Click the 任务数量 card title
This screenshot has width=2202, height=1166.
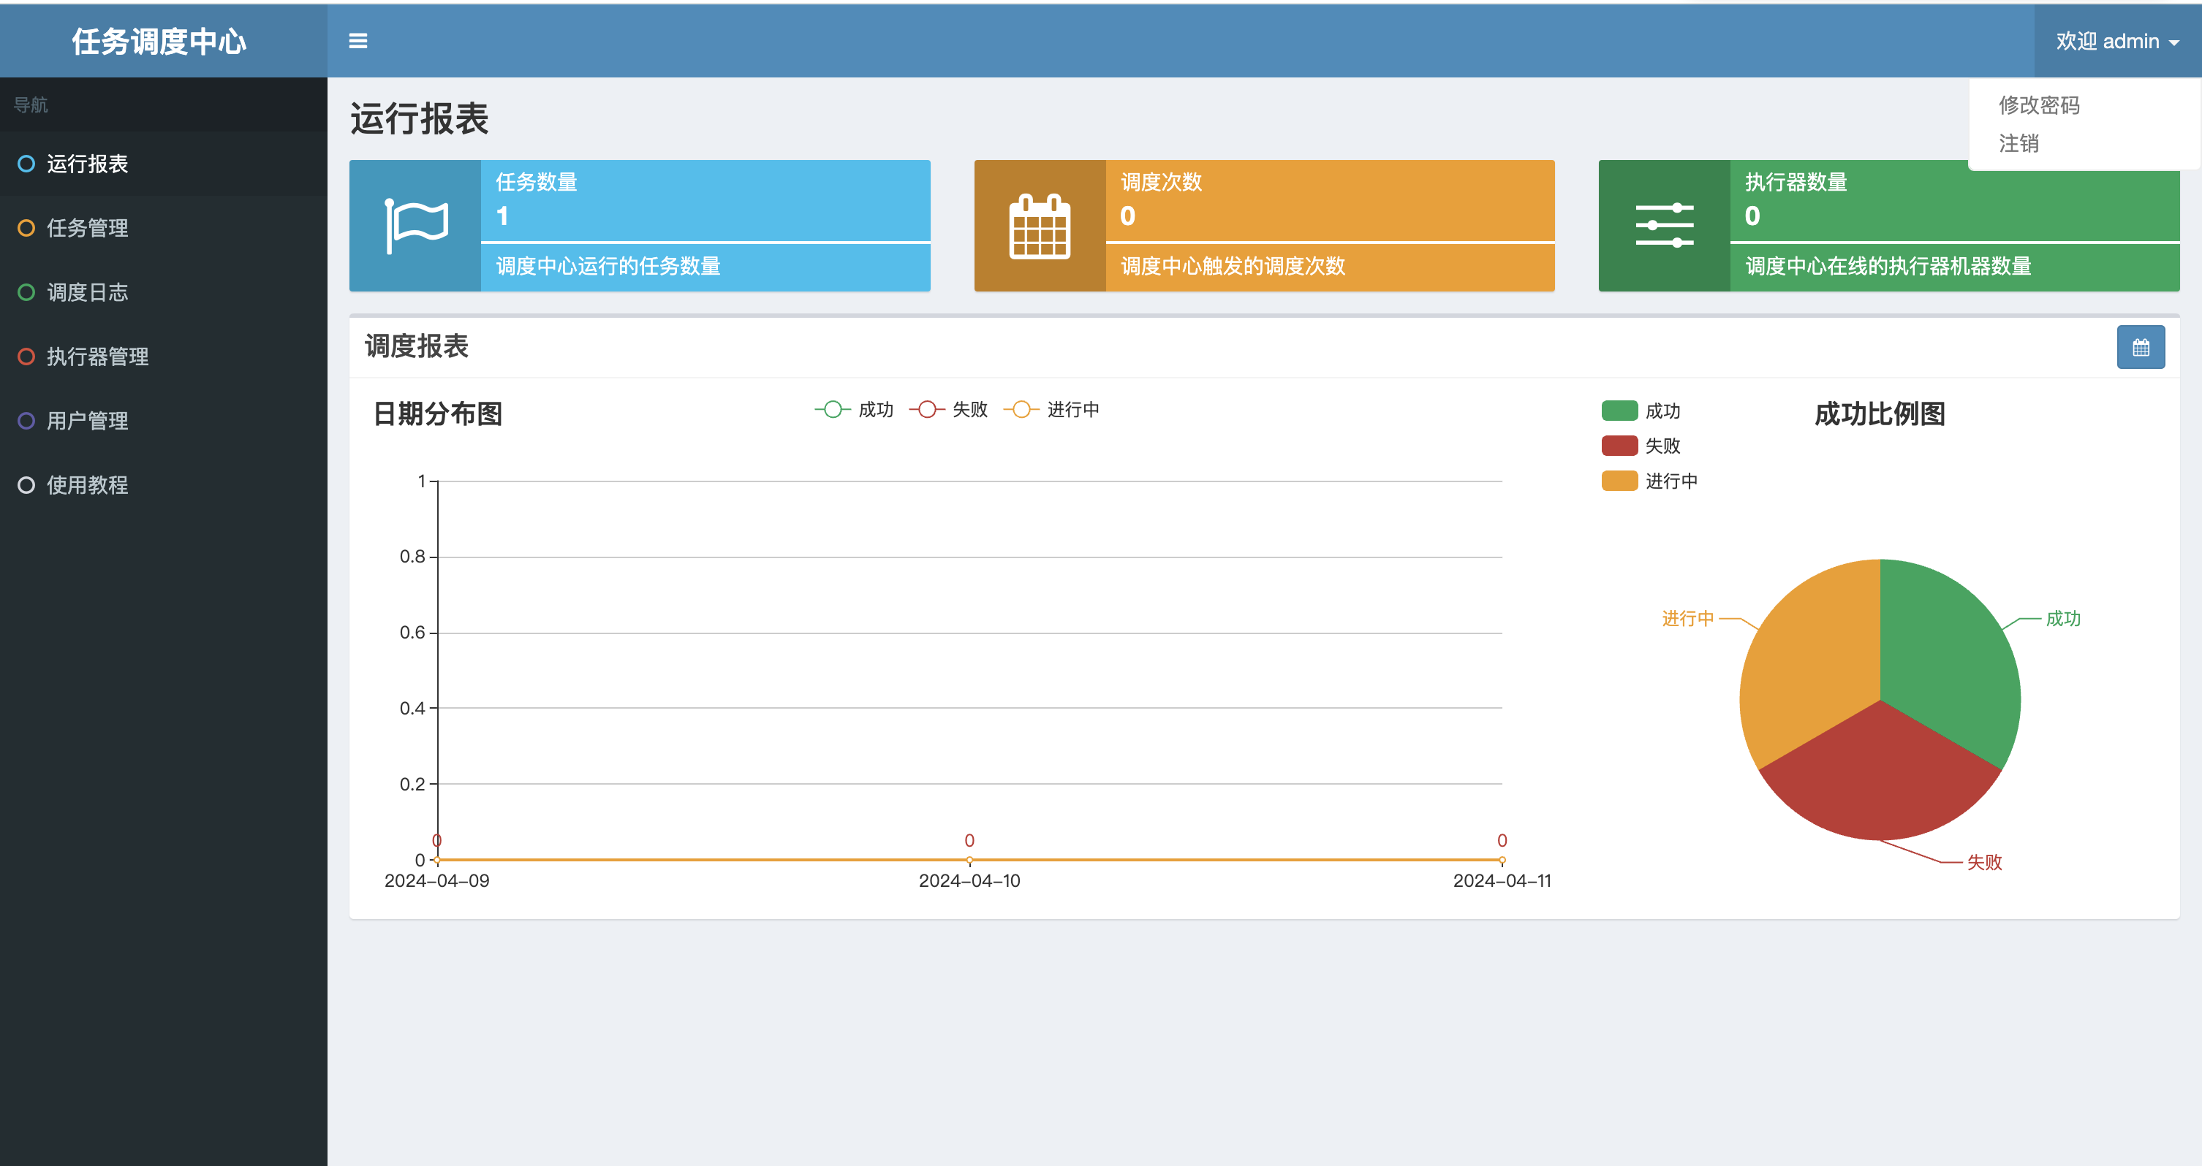pyautogui.click(x=537, y=182)
